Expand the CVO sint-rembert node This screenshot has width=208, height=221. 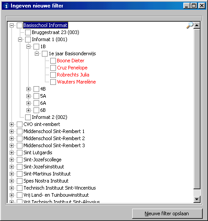pyautogui.click(x=11, y=124)
